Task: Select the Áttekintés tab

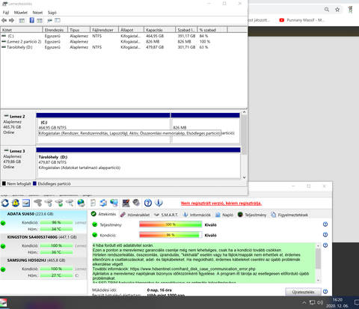Action: point(104,214)
